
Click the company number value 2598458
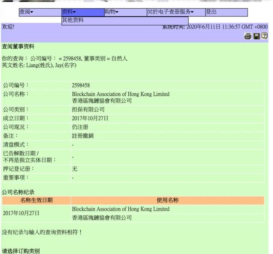(81, 85)
